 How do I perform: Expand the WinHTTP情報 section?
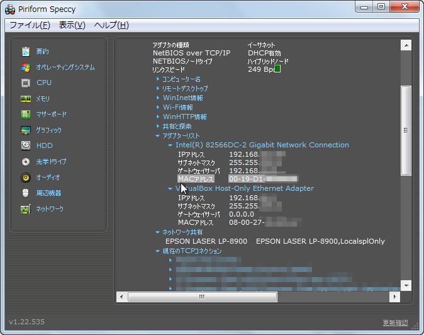click(x=158, y=116)
